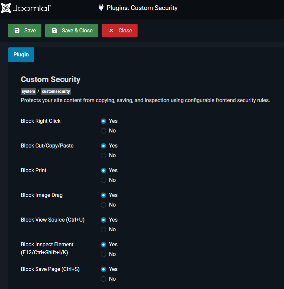Click the plug icon beside Plugins title
The height and width of the screenshot is (289, 284).
point(101,8)
